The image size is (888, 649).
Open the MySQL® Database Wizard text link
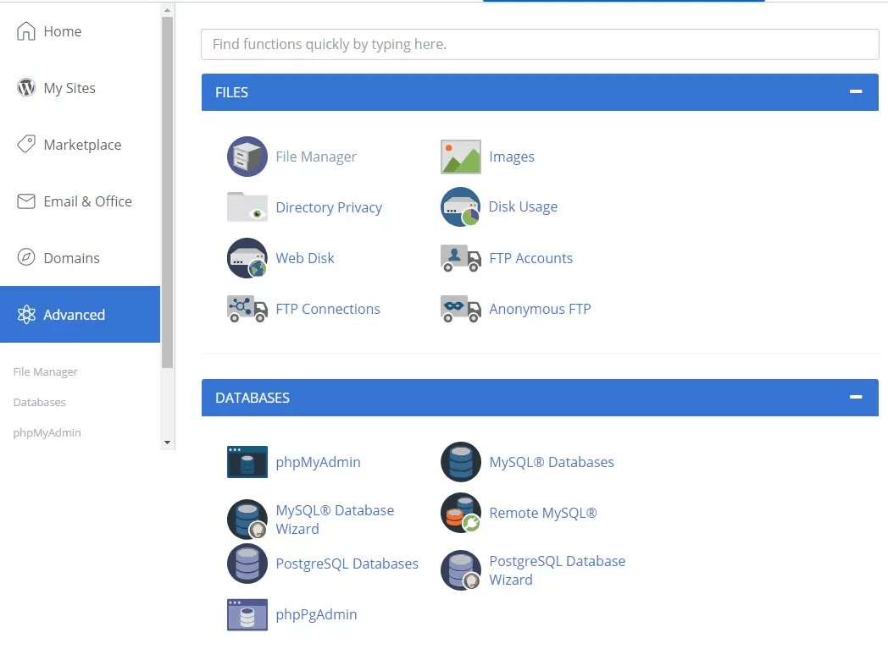tap(335, 520)
